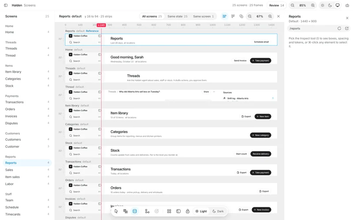Select the Thread screen in the sidebar
Image resolution: width=353 pixels, height=220 pixels.
tap(27, 55)
